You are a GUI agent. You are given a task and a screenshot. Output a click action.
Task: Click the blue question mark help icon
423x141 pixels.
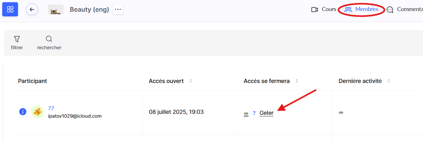[254, 113]
